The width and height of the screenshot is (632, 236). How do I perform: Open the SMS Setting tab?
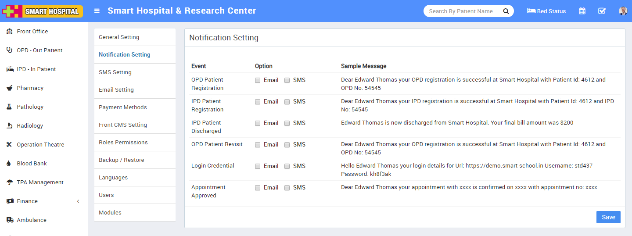(115, 72)
